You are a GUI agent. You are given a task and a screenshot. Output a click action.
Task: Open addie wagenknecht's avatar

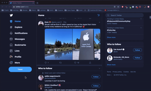coord(41,78)
